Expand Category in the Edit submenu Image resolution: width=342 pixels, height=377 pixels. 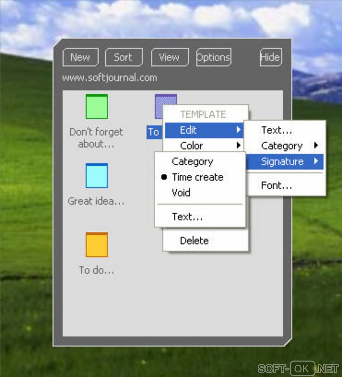[285, 146]
